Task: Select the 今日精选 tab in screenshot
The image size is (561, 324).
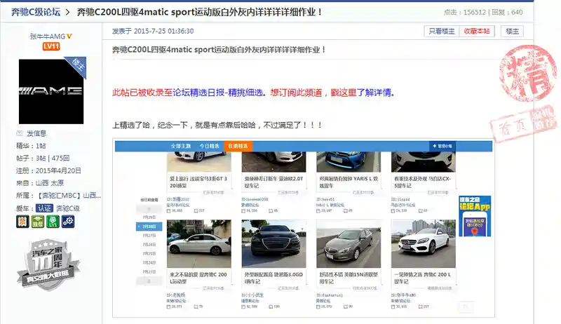Action: point(209,146)
